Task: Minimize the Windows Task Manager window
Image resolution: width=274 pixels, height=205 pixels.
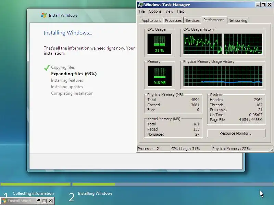Action: 258,5
